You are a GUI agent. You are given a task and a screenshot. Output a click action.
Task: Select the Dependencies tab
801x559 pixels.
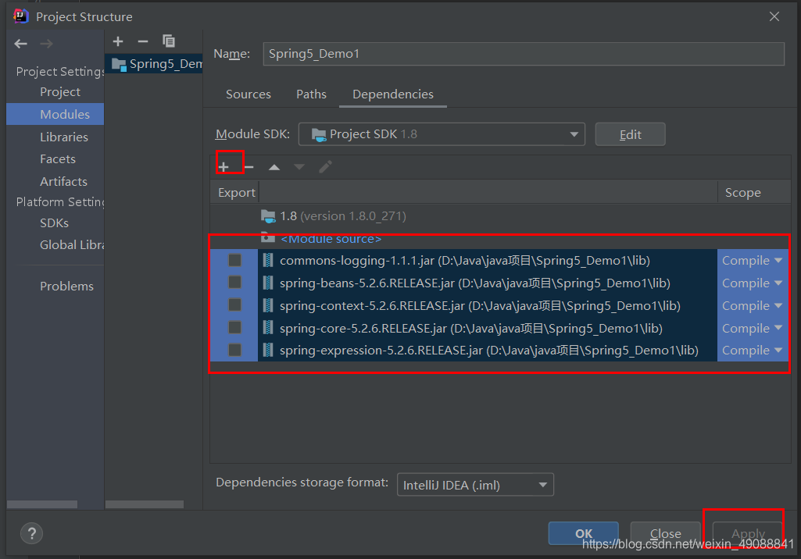393,94
